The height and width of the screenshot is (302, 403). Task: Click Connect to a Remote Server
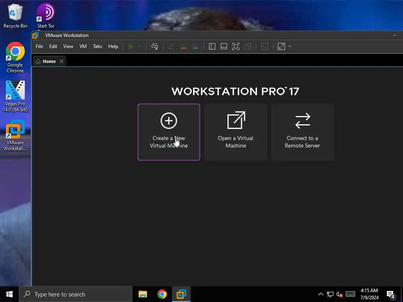point(303,132)
